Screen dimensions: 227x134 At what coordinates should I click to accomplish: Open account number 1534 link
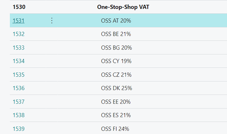click(x=19, y=61)
